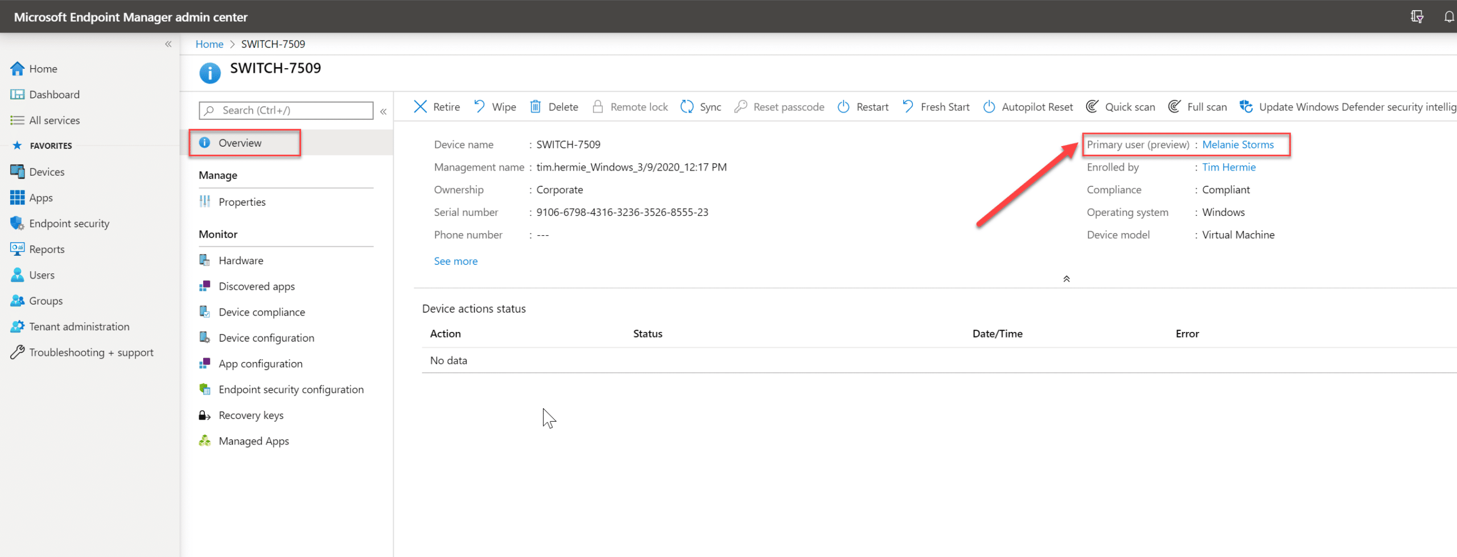Click the Reports icon in sidebar
The height and width of the screenshot is (557, 1457).
[x=17, y=249]
